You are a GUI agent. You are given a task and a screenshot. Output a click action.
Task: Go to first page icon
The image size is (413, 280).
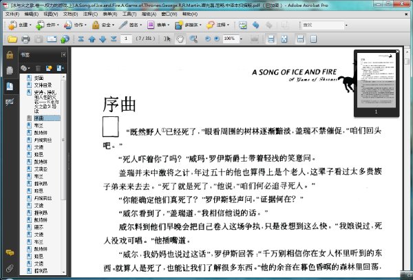[x=81, y=39]
